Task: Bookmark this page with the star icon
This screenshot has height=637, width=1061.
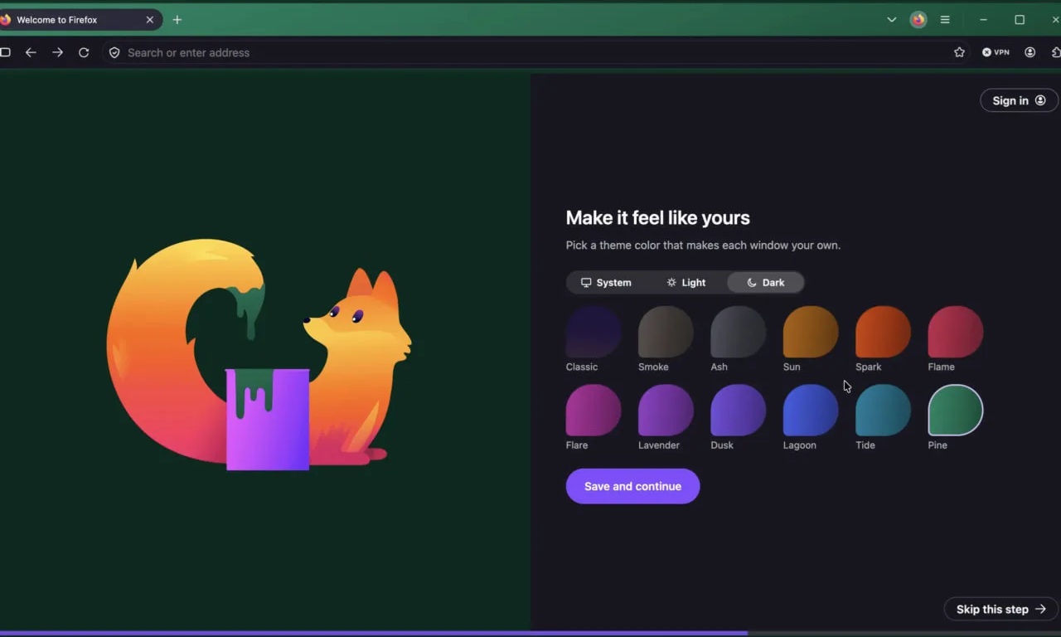Action: 959,52
